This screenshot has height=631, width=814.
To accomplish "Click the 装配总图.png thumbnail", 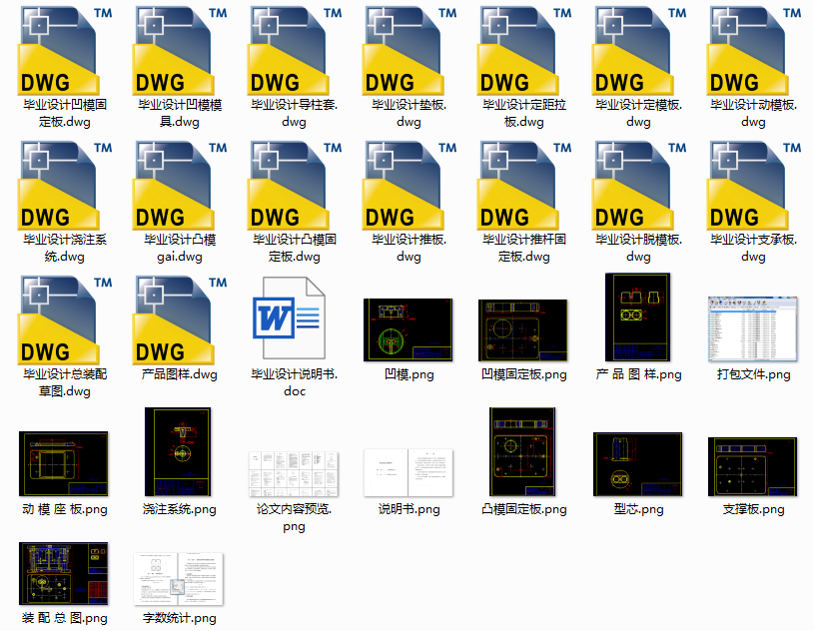I will click(x=63, y=574).
